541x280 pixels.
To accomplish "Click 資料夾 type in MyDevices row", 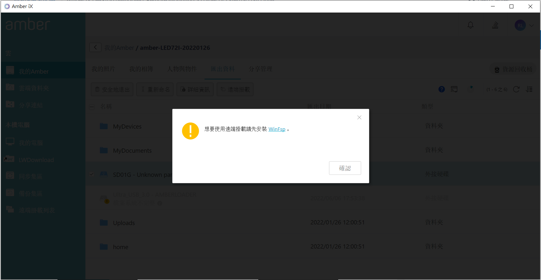I will point(434,126).
